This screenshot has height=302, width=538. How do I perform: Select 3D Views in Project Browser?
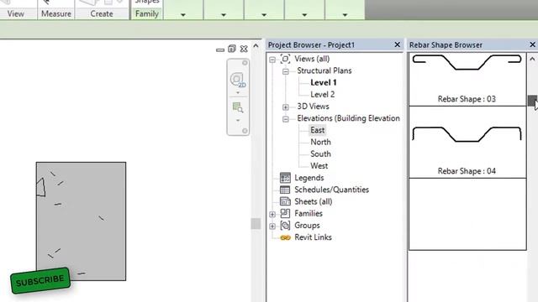click(x=313, y=107)
